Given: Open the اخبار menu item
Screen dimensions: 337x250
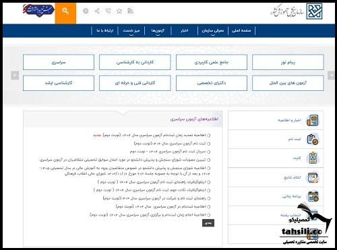Looking at the screenshot, I should click(185, 30).
